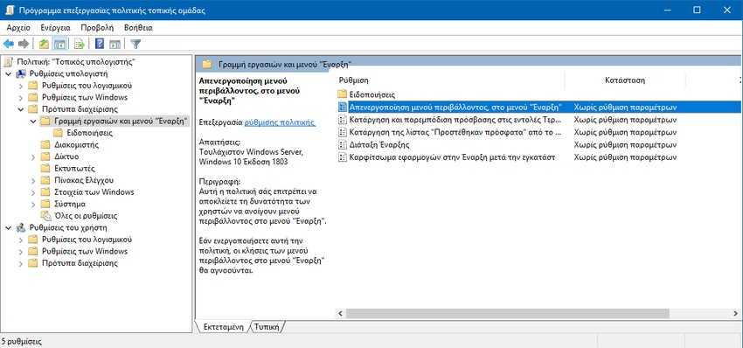Expand user Πρότυπα διαχείρισης node
Image resolution: width=743 pixels, height=348 pixels.
21,263
